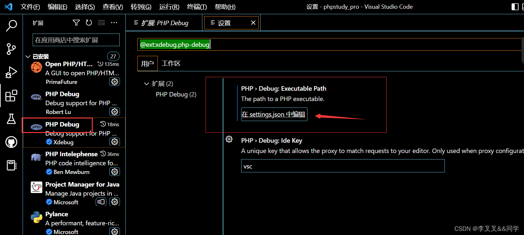This screenshot has width=524, height=235.
Task: Open the 编辑(E) menu
Action: pos(58,7)
